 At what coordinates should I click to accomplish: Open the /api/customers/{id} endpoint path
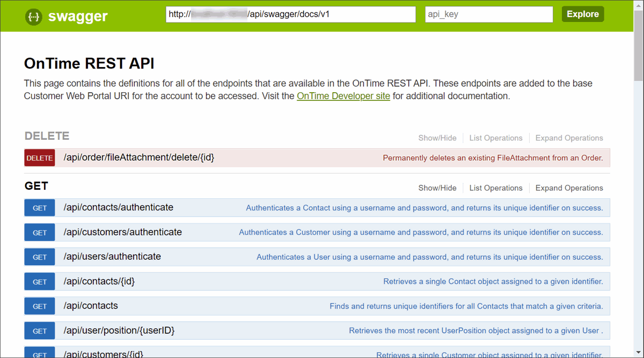tap(104, 354)
